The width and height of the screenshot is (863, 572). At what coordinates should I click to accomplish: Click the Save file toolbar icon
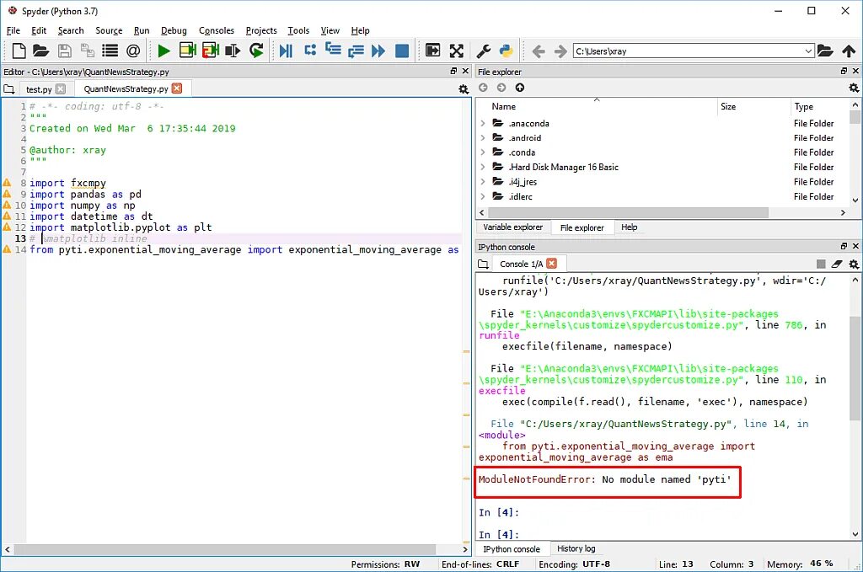click(x=64, y=51)
